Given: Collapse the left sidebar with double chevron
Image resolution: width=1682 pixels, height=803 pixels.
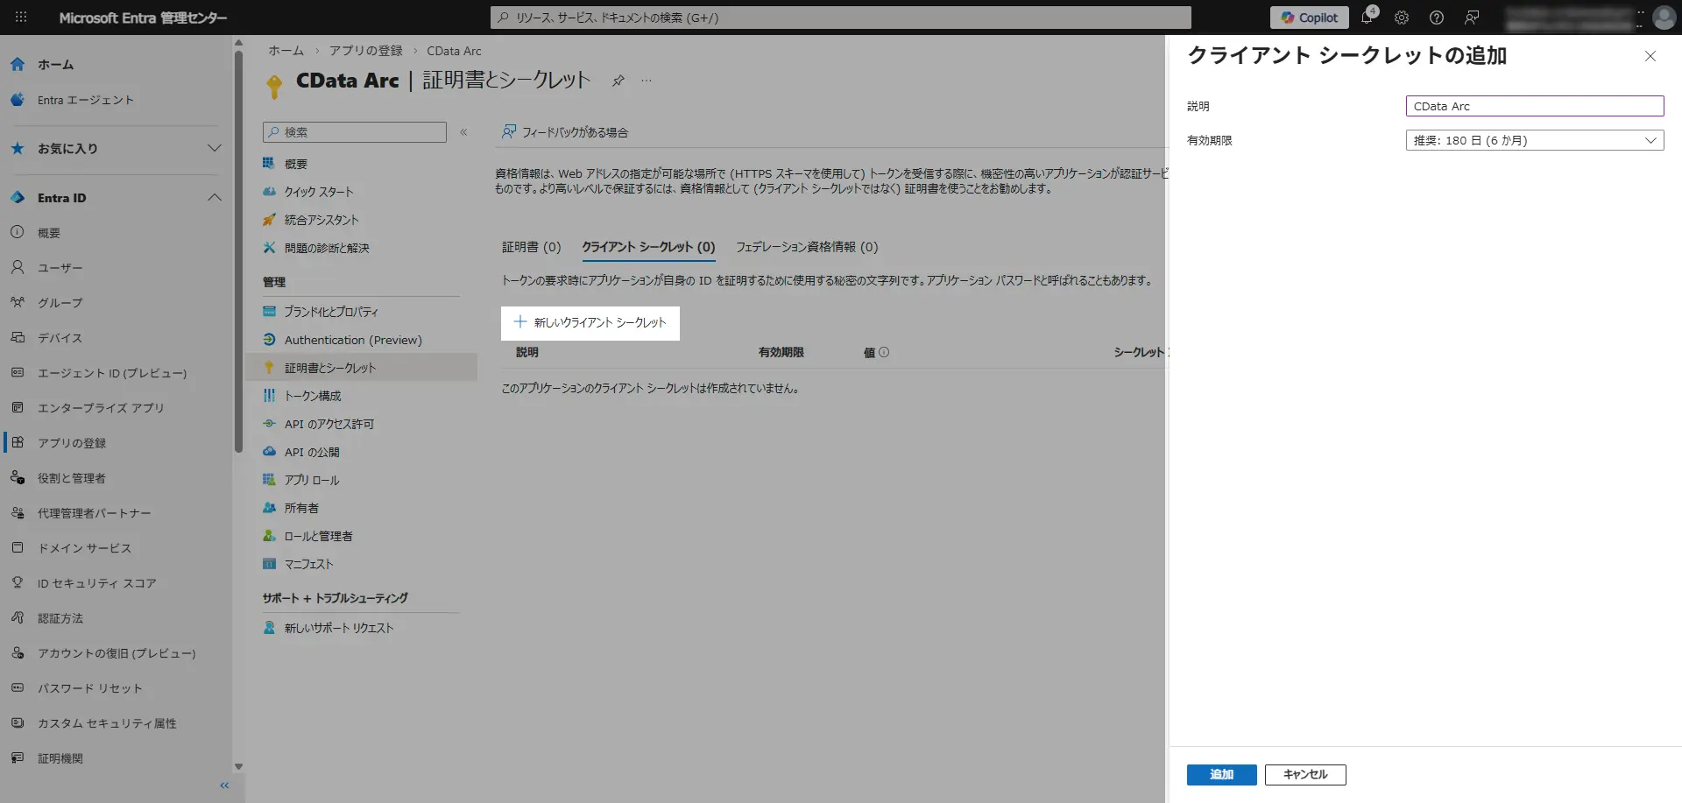Looking at the screenshot, I should point(224,785).
